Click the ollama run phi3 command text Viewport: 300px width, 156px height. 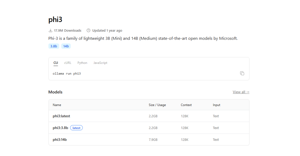(67, 73)
